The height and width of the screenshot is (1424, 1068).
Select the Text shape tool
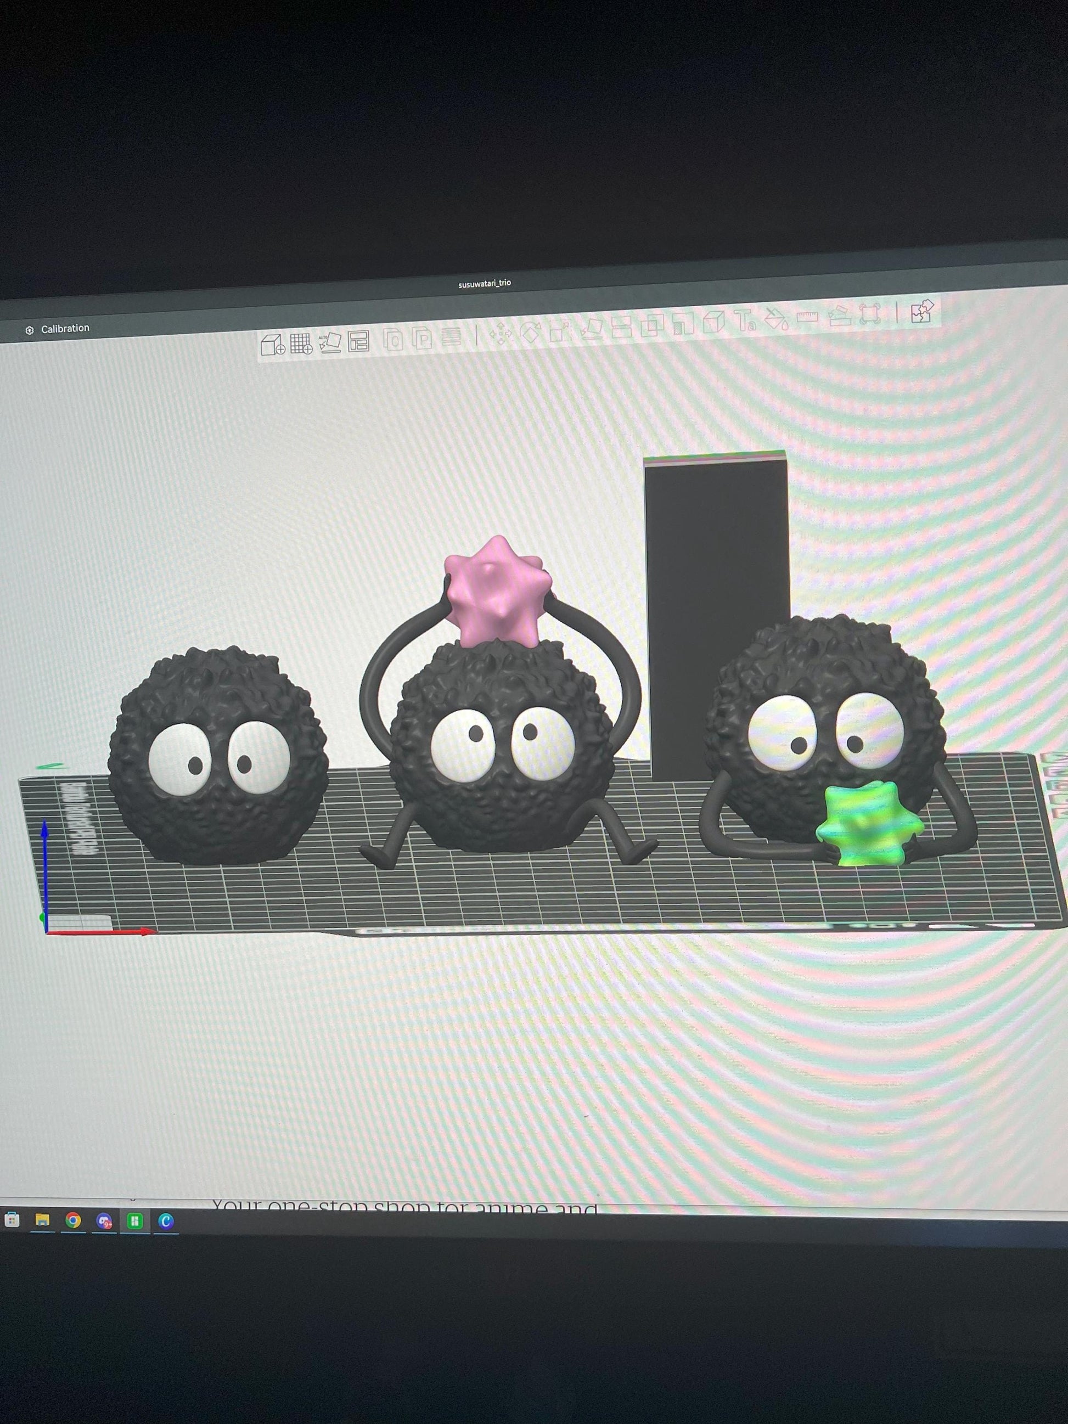tap(745, 320)
